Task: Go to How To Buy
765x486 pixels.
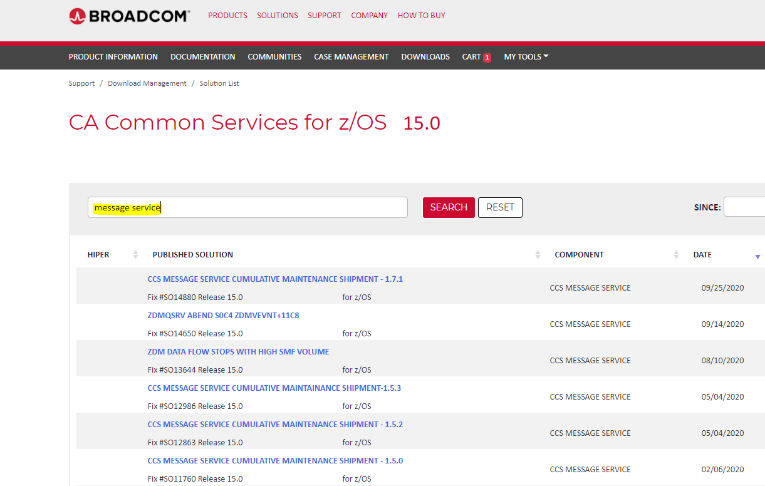Action: tap(421, 16)
